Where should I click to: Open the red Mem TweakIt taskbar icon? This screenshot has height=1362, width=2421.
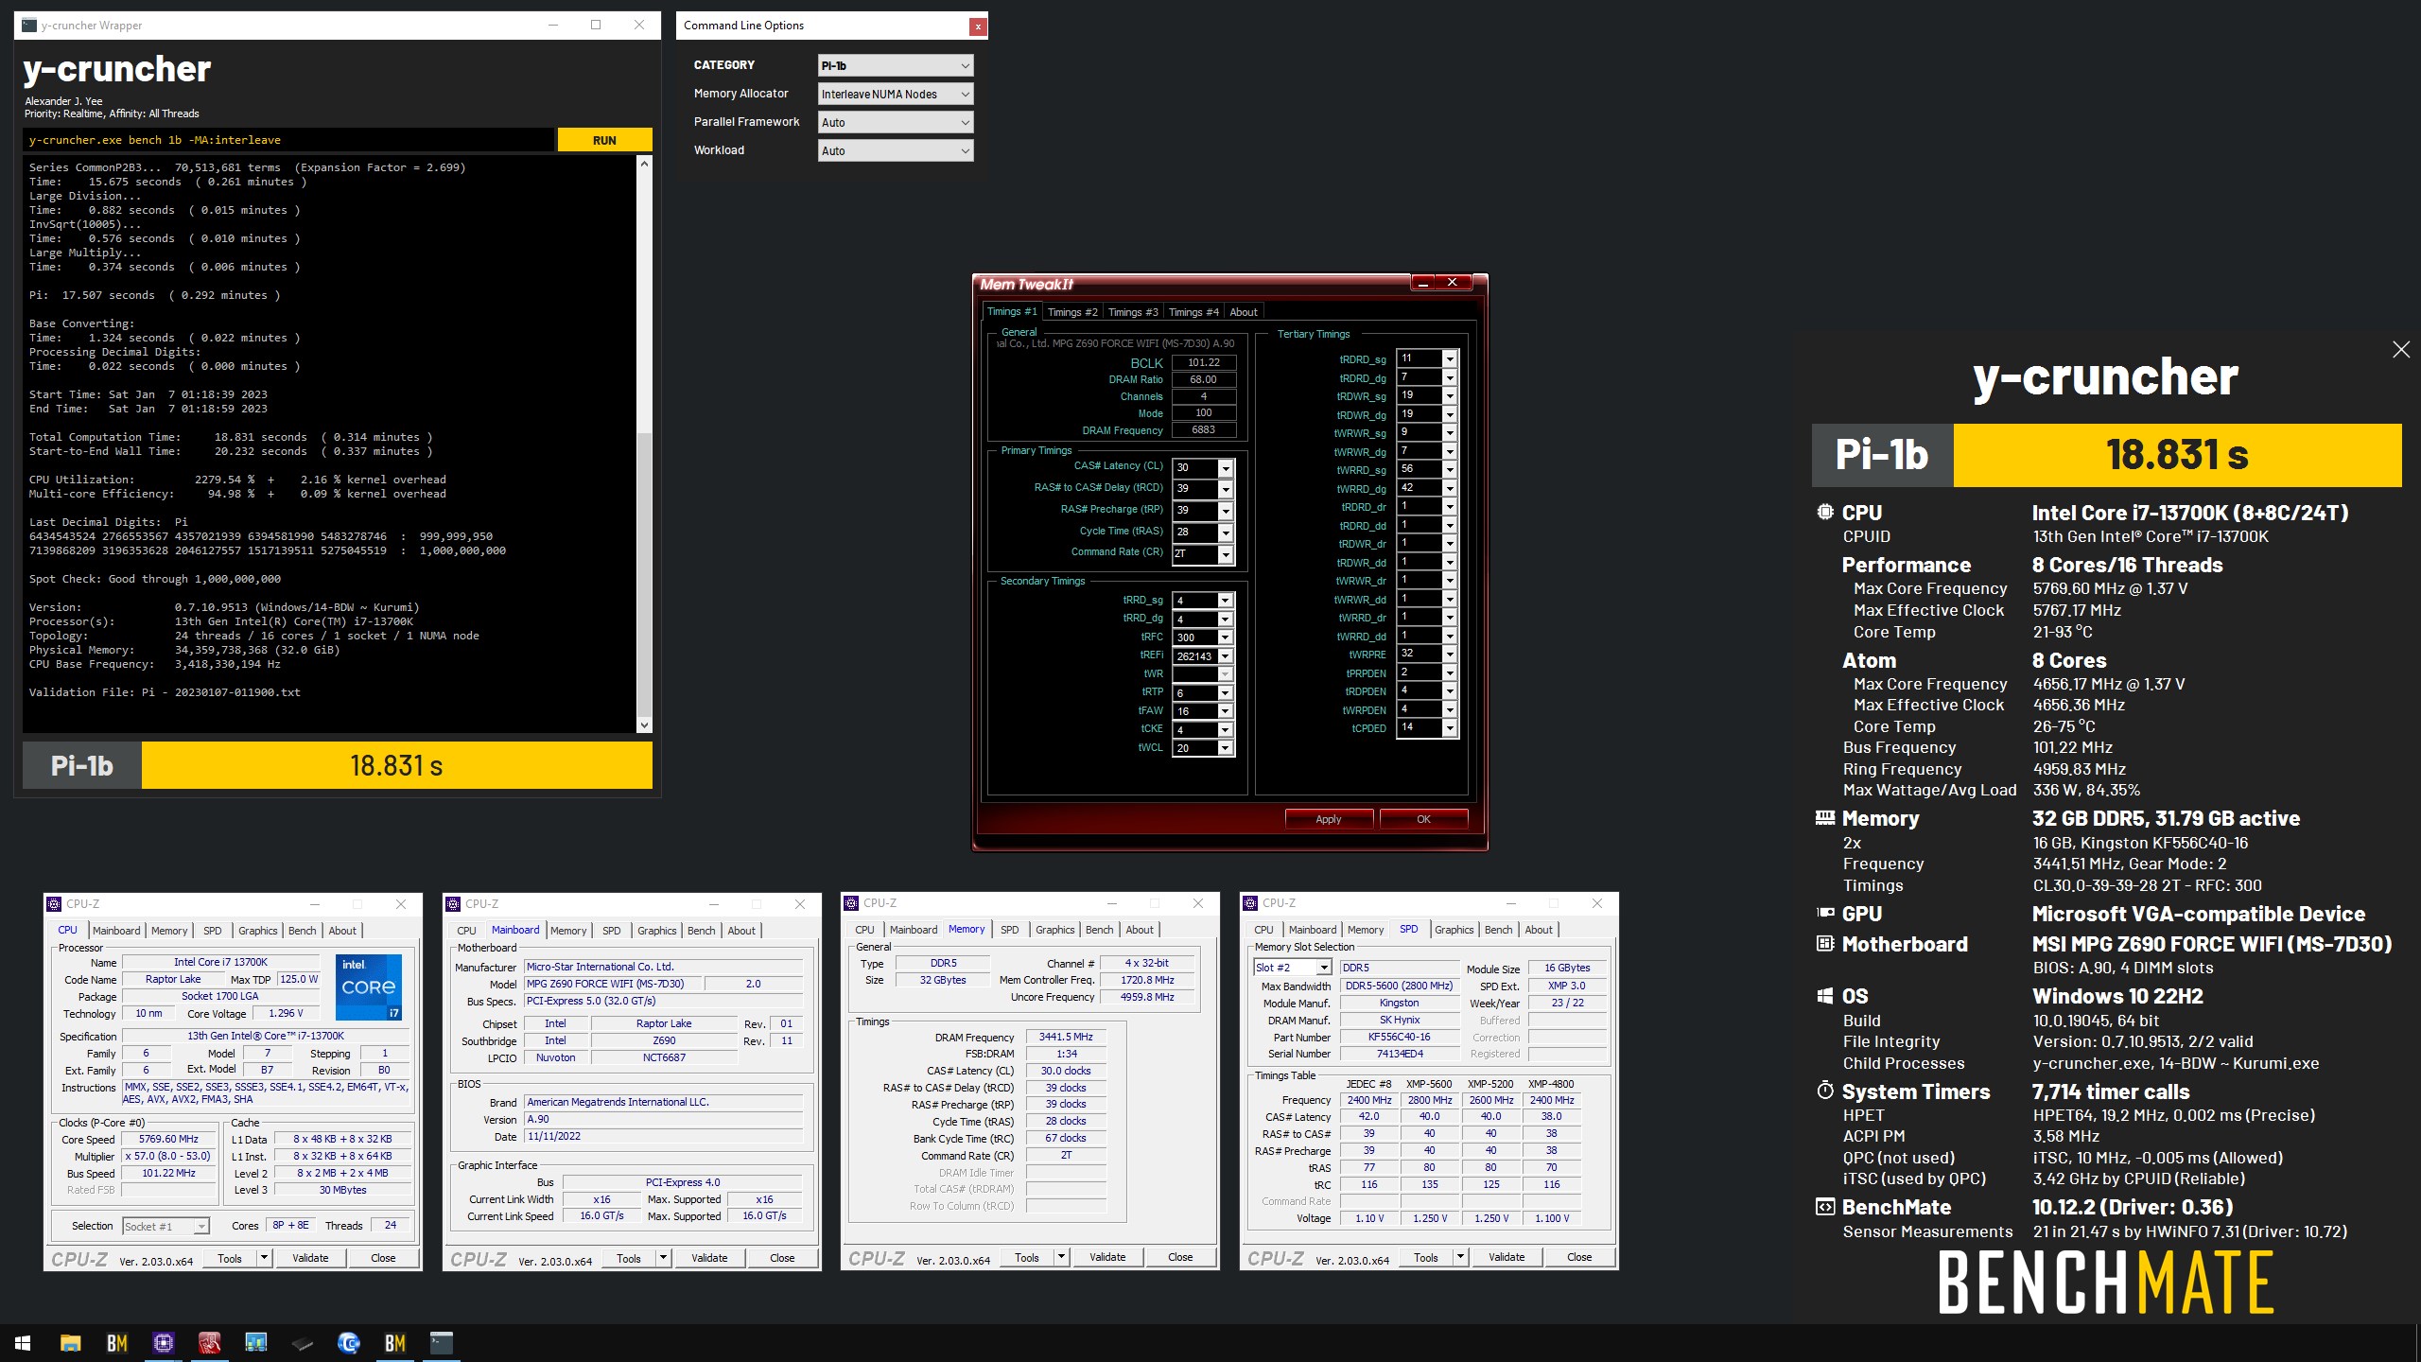coord(209,1343)
